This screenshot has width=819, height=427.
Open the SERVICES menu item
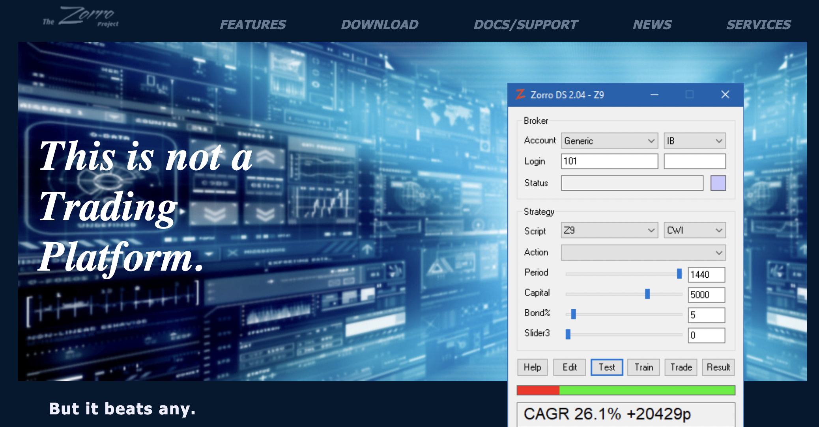[759, 24]
